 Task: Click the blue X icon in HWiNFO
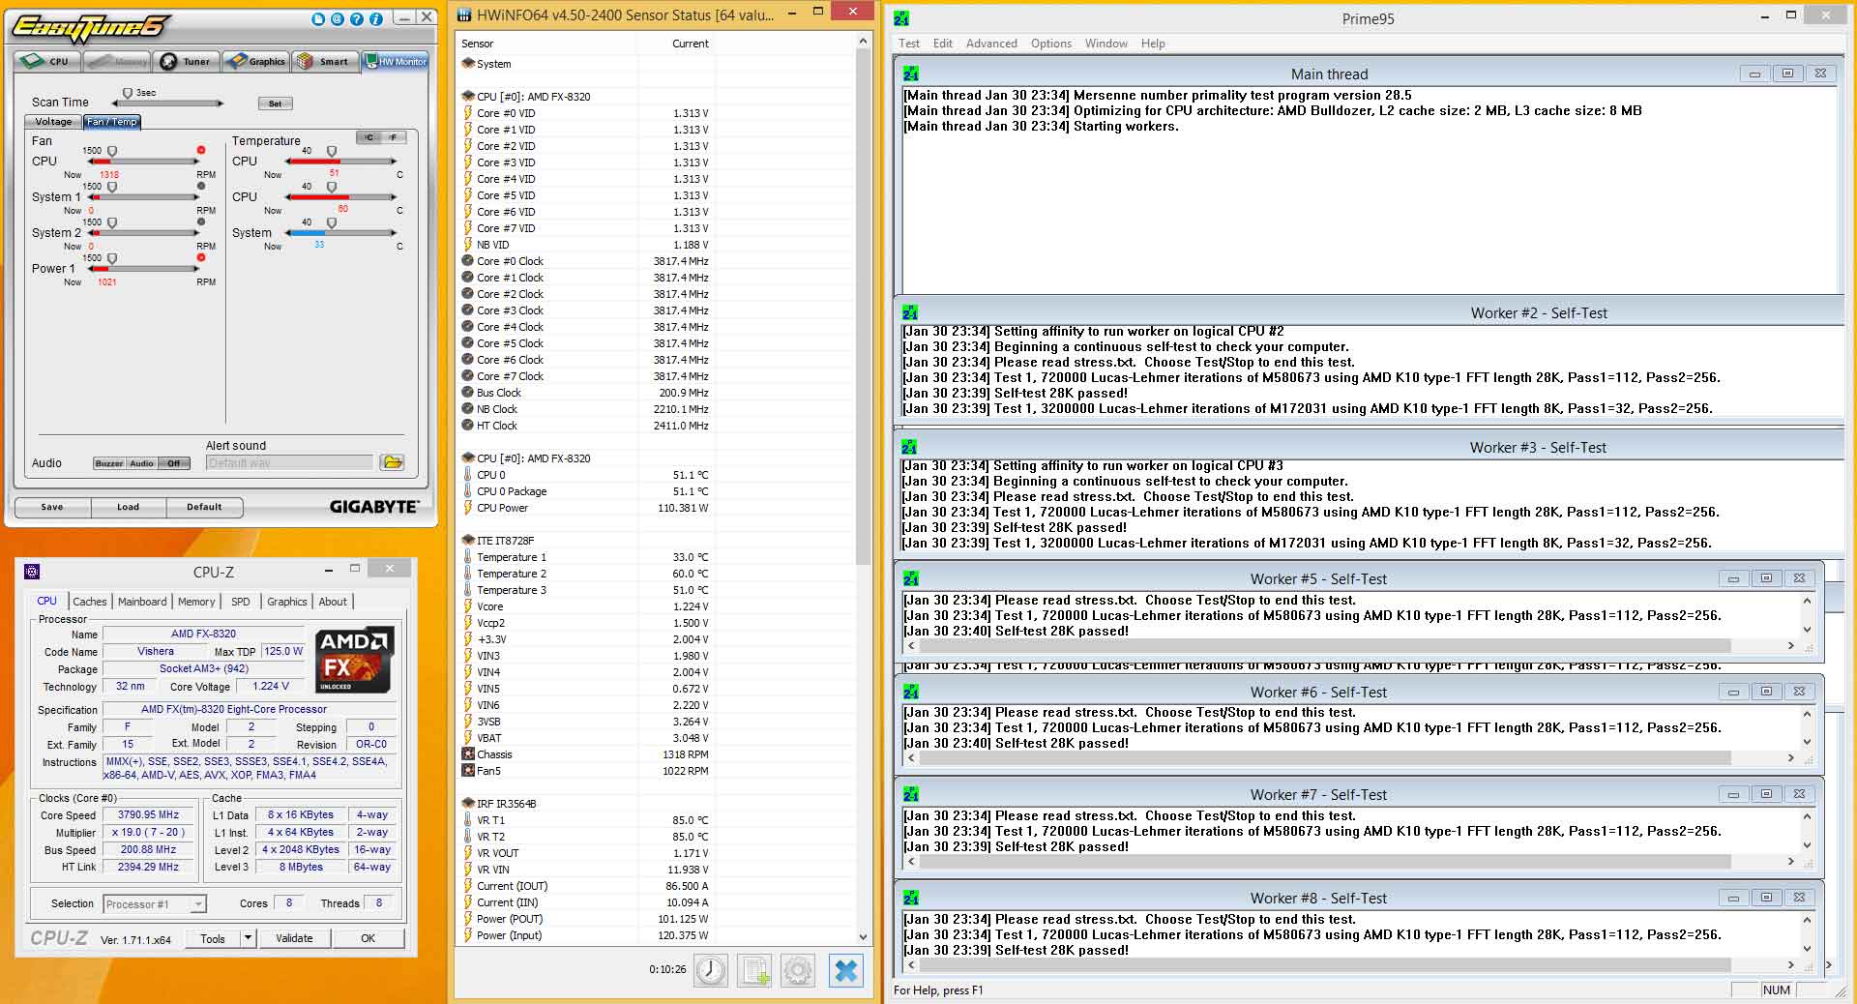(846, 970)
